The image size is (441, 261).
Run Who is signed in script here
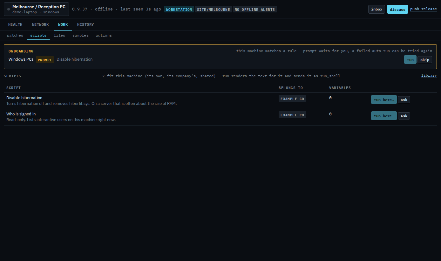pos(384,116)
